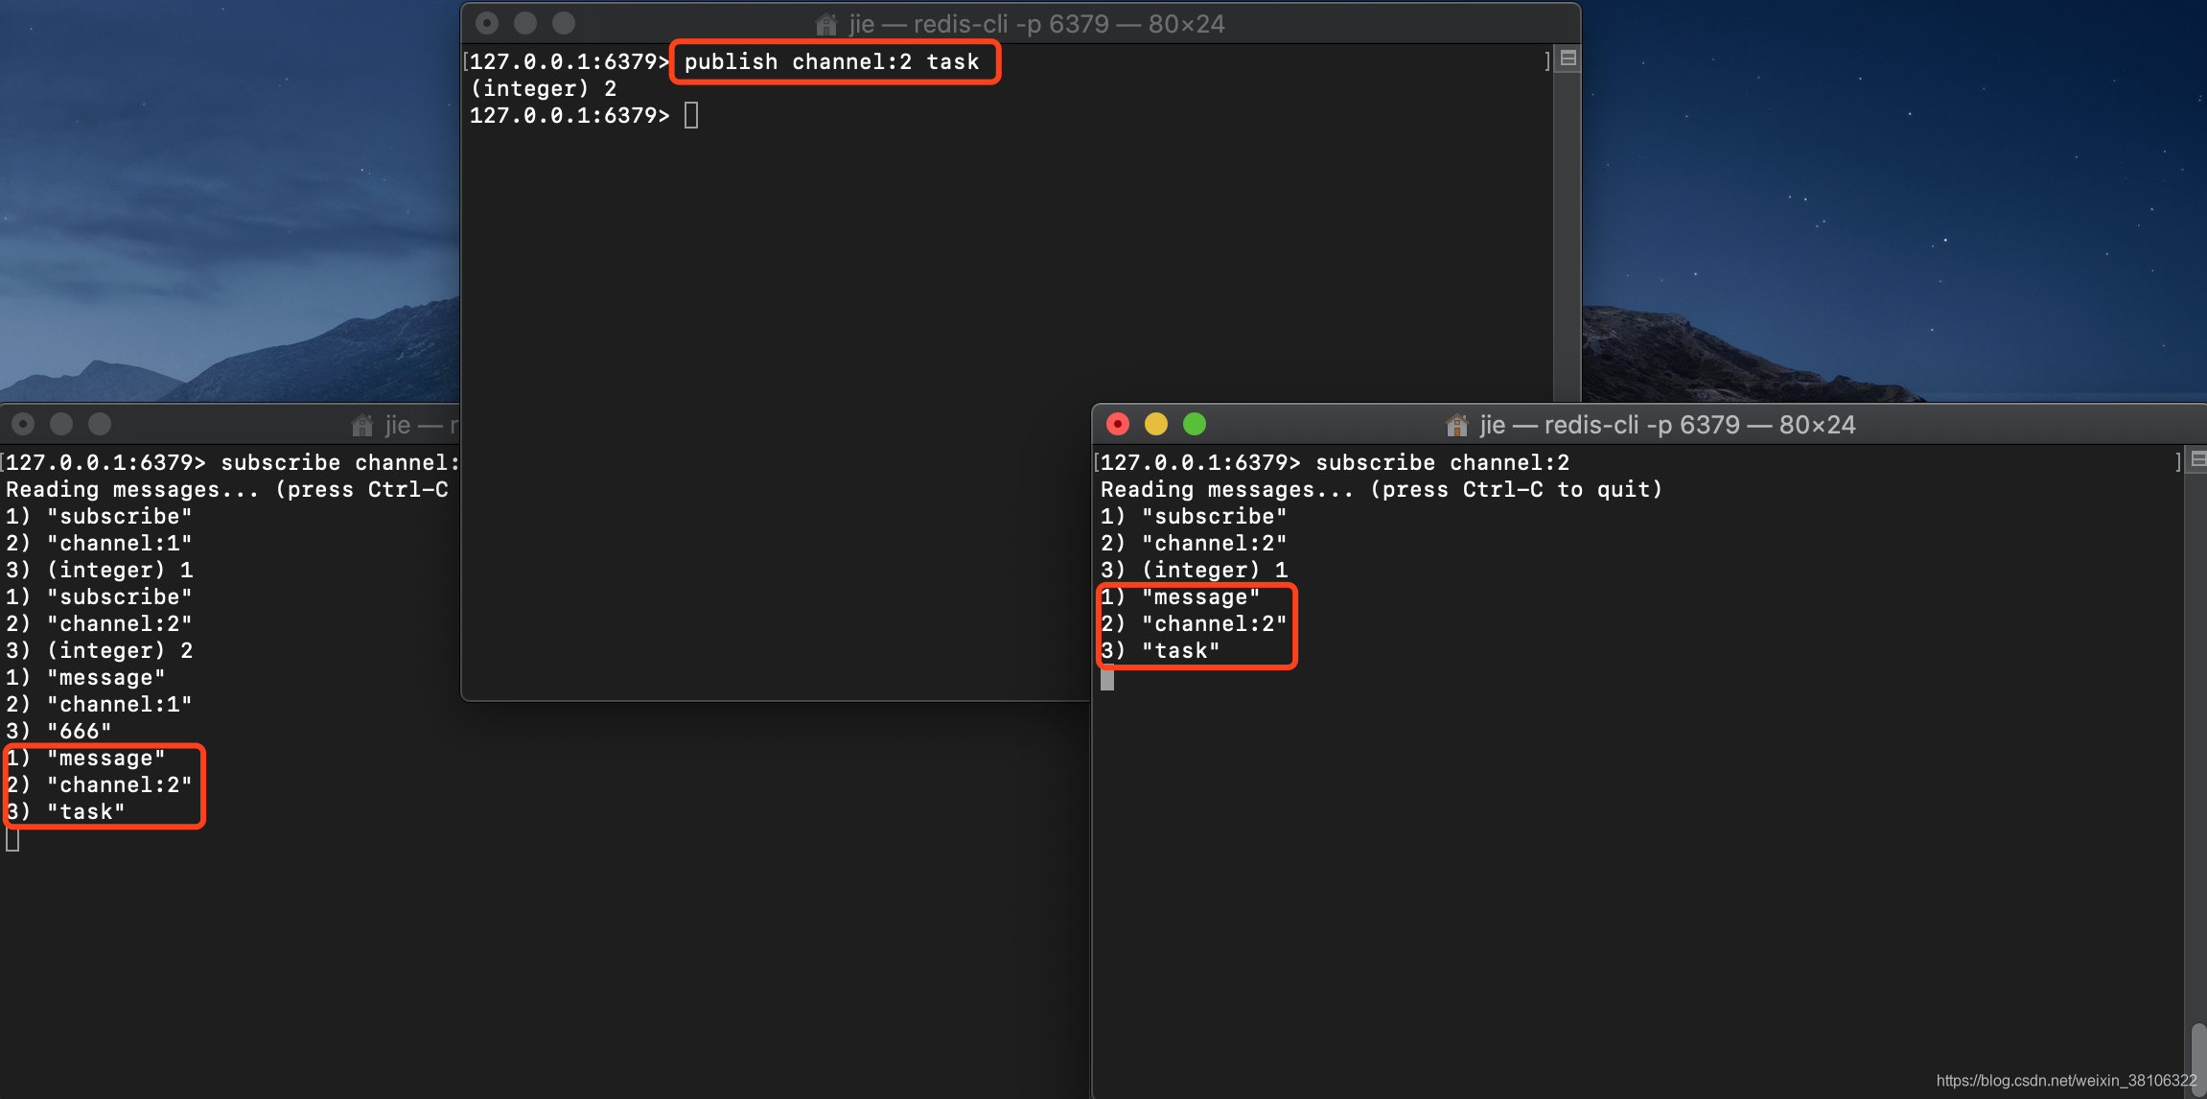Click '"subscribe"' line in right terminal
This screenshot has height=1099, width=2207.
coord(1194,516)
